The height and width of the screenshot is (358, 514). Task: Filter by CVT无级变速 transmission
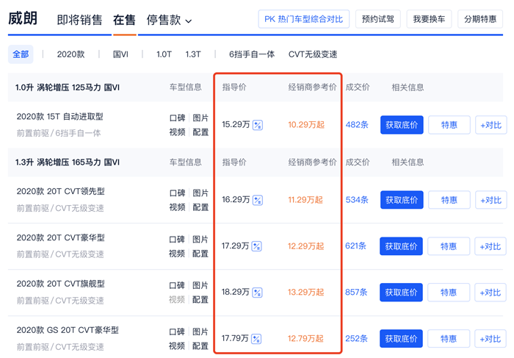tap(313, 54)
